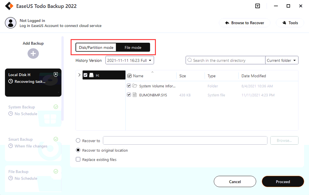Click the user account avatar icon
309x195 pixels.
[x=11, y=23]
